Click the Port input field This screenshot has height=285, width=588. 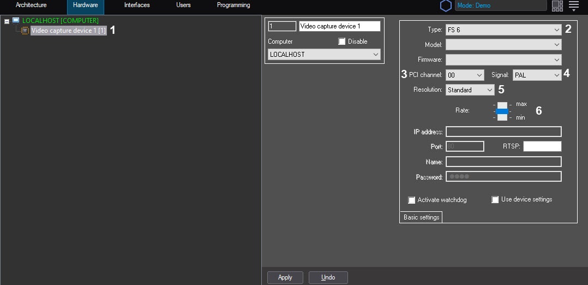click(x=465, y=146)
